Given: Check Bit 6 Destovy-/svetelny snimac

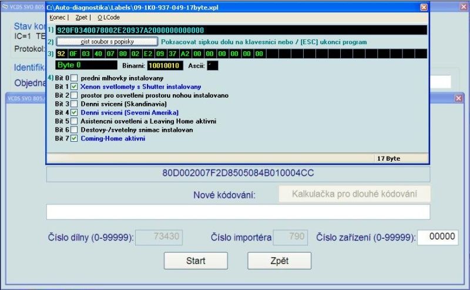Looking at the screenshot, I should pyautogui.click(x=74, y=129).
